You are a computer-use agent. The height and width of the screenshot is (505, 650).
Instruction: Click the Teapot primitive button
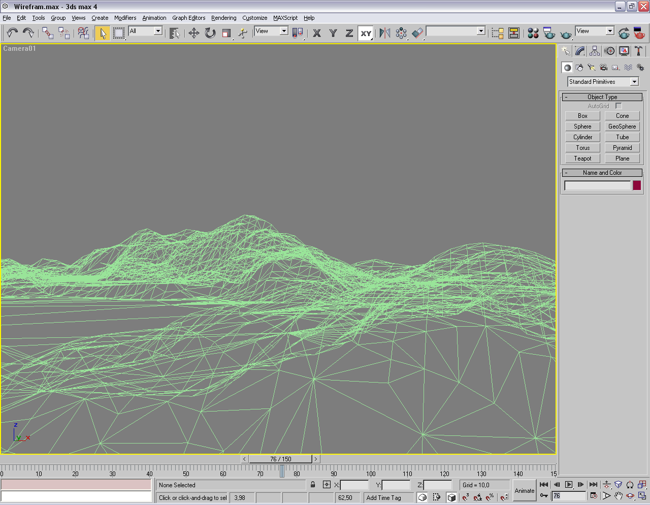[x=582, y=159]
